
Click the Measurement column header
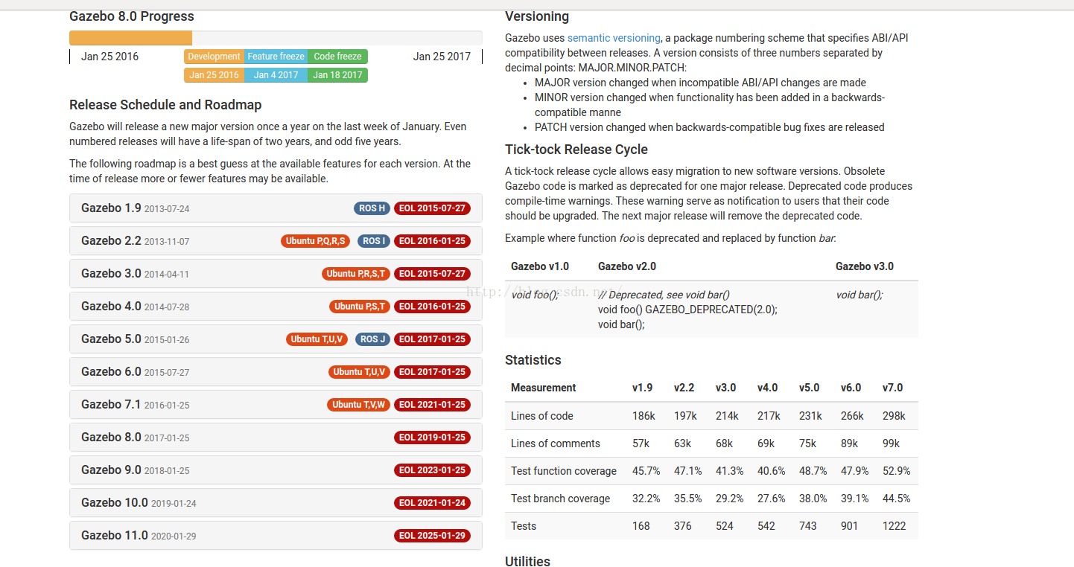(544, 388)
